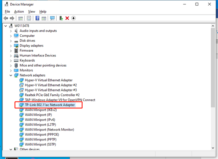Click the blue Help question mark icon
The height and width of the screenshot is (159, 218).
(37, 18)
